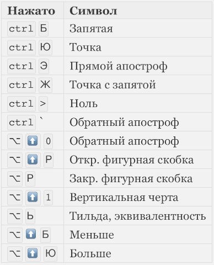The height and width of the screenshot is (265, 214).
Task: Click the Ю keycap in the Больше row
Action: 50,253
